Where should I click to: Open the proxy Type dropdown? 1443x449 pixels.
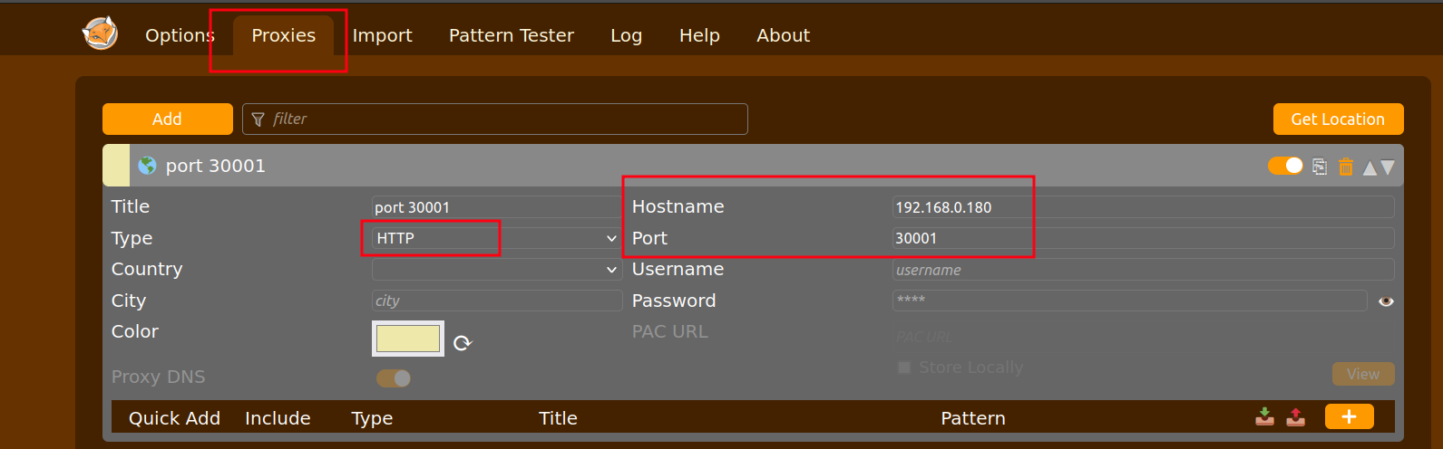(x=496, y=238)
